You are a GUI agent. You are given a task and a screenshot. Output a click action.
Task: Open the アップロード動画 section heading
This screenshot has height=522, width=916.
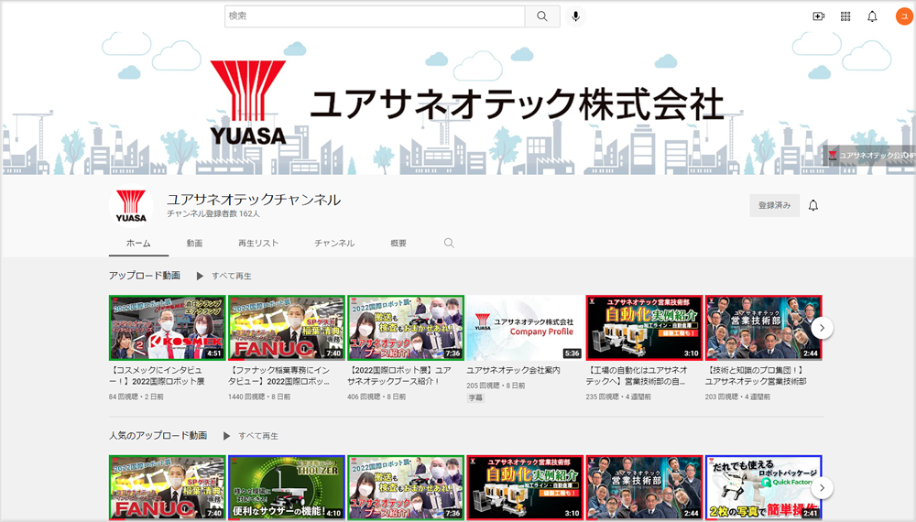point(145,275)
